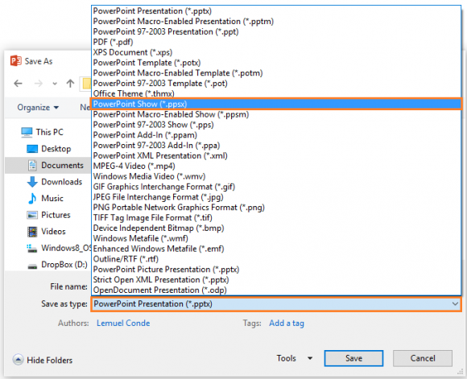Open the Desktop folder icon in sidebar
467x379 pixels.
coord(32,149)
